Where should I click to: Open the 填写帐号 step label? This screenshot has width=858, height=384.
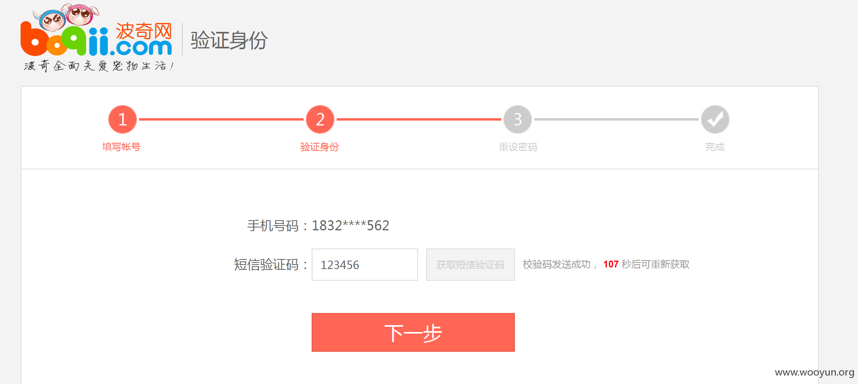click(x=121, y=147)
